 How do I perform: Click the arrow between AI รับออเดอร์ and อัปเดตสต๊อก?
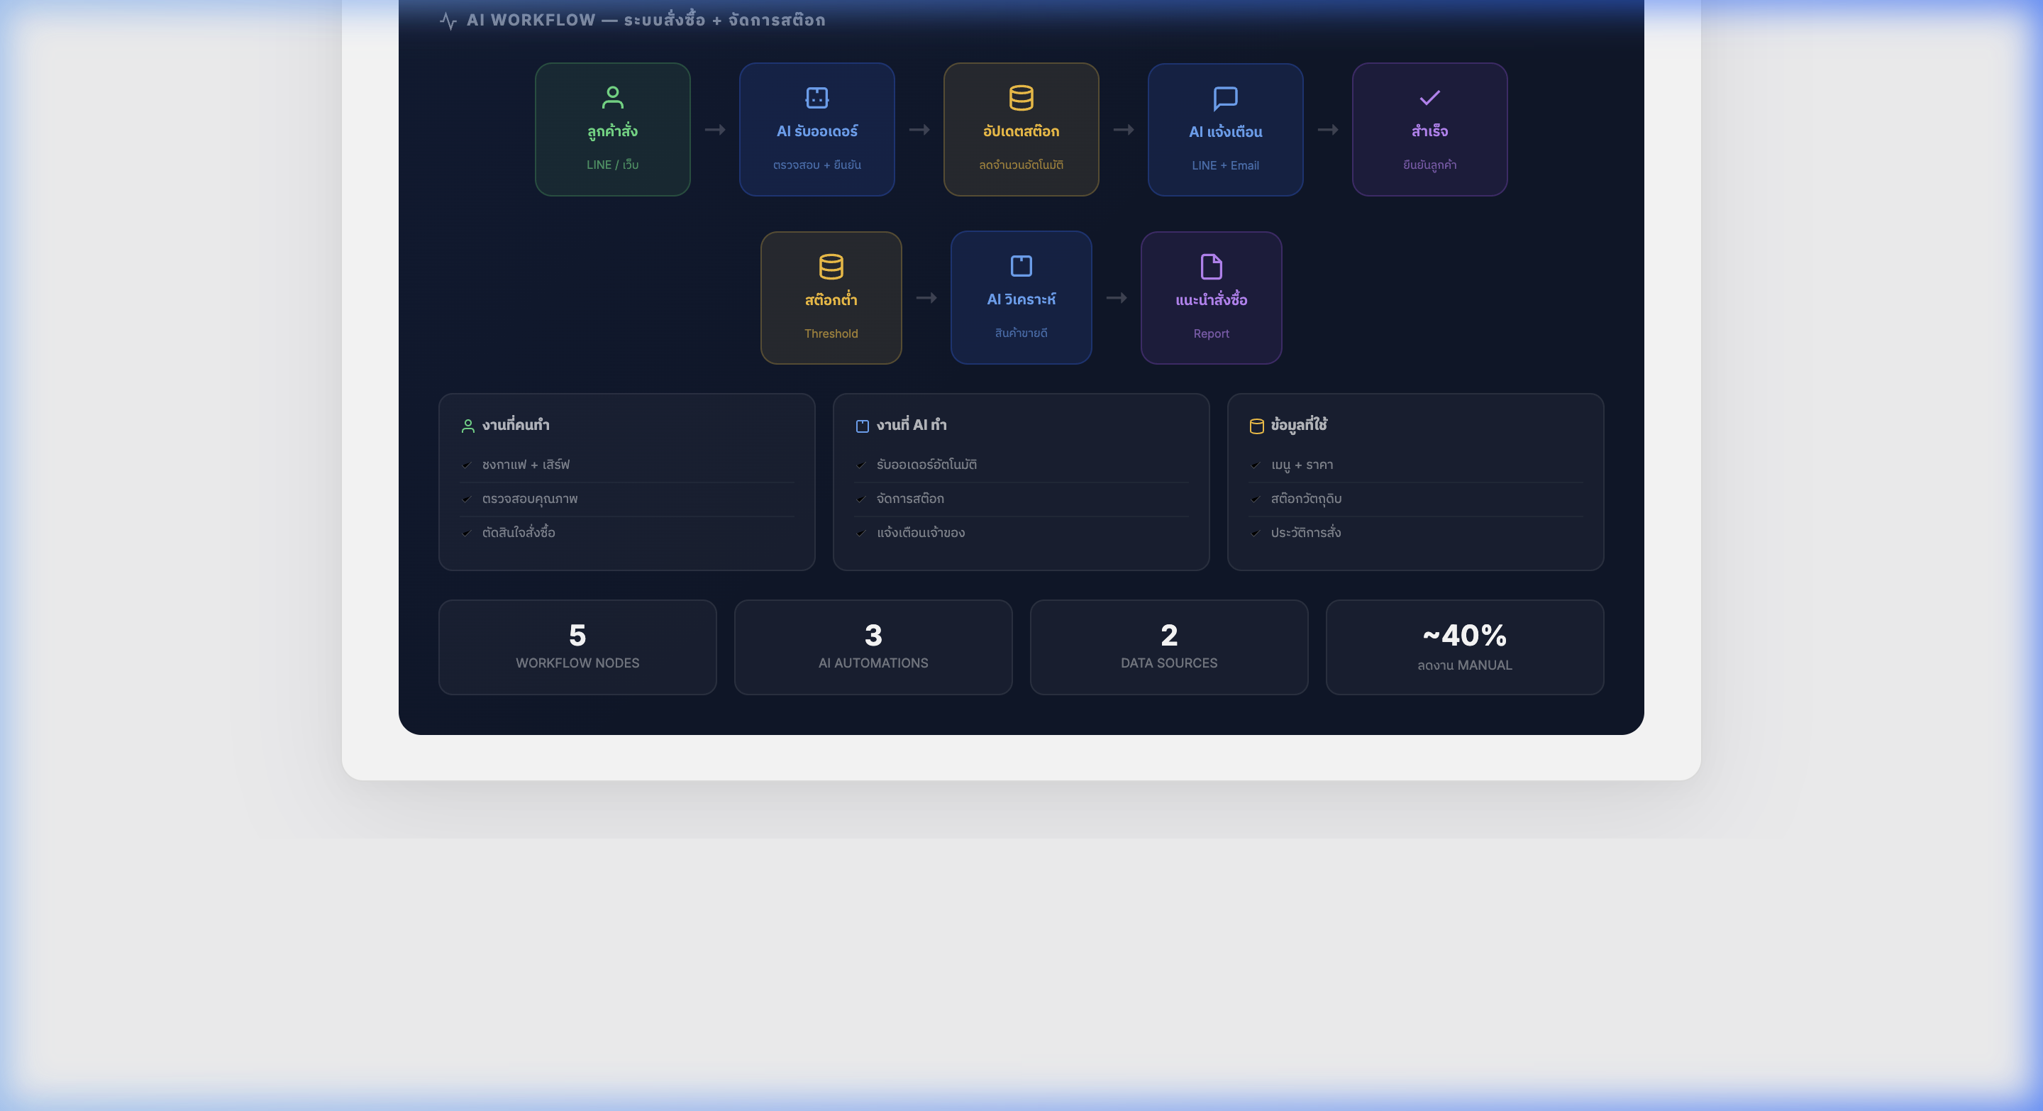(x=919, y=129)
